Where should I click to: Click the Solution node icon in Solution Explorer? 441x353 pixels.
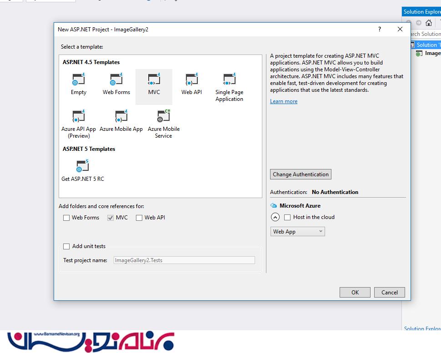coord(413,45)
